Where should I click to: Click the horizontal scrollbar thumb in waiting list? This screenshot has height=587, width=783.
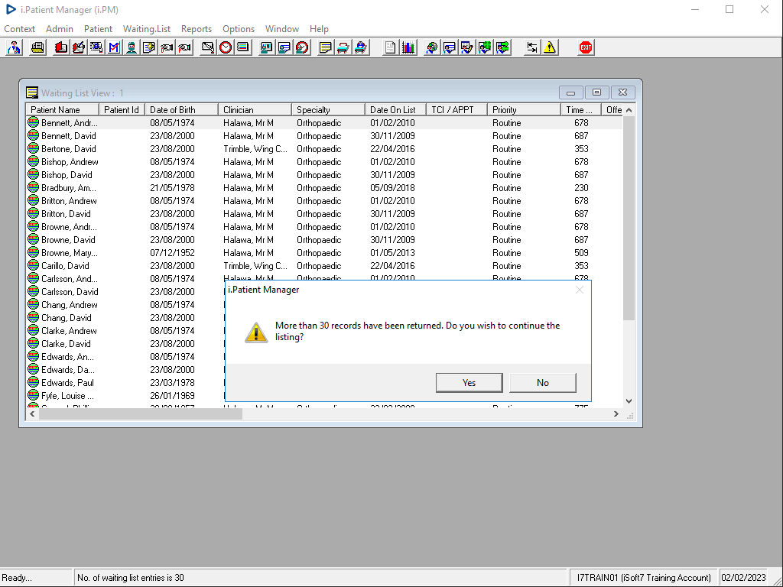(141, 413)
